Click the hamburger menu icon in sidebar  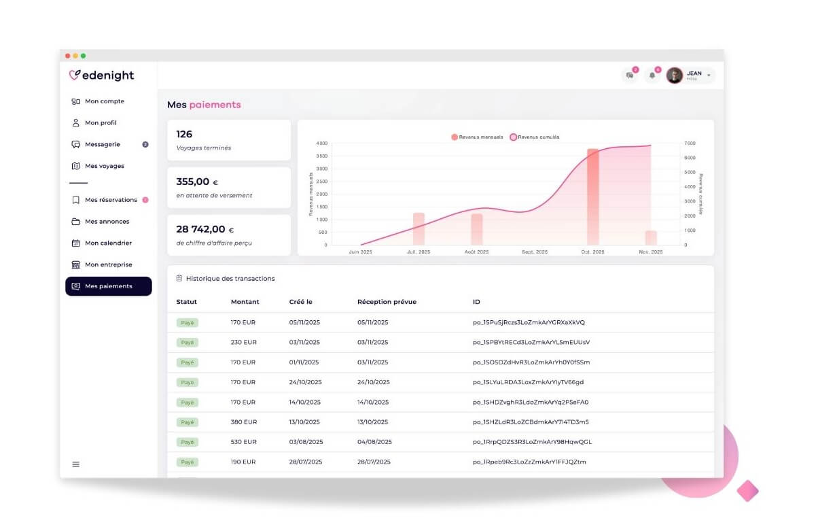point(76,464)
